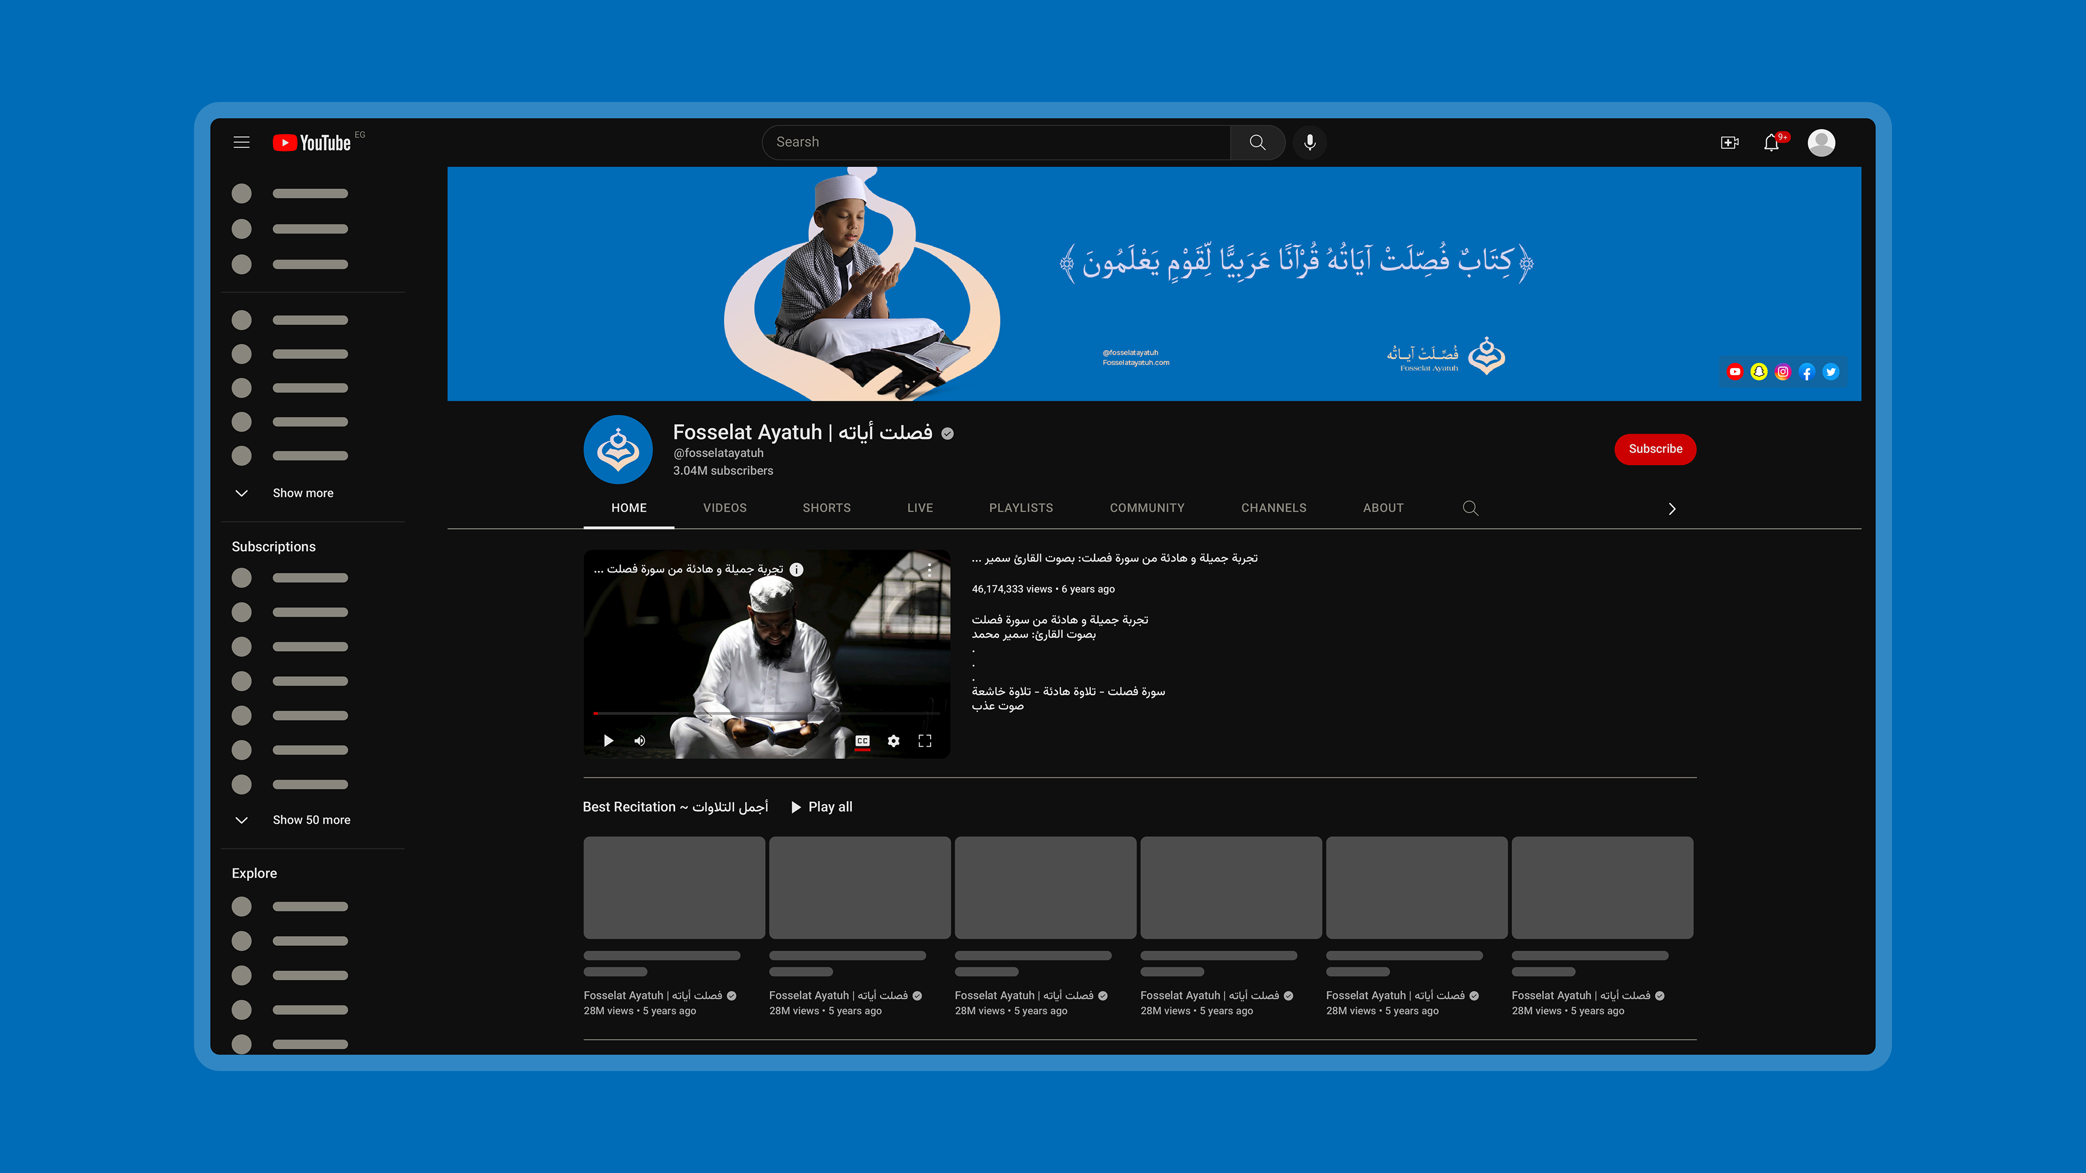
Task: Open first Best Recitation video thumbnail
Action: [674, 887]
